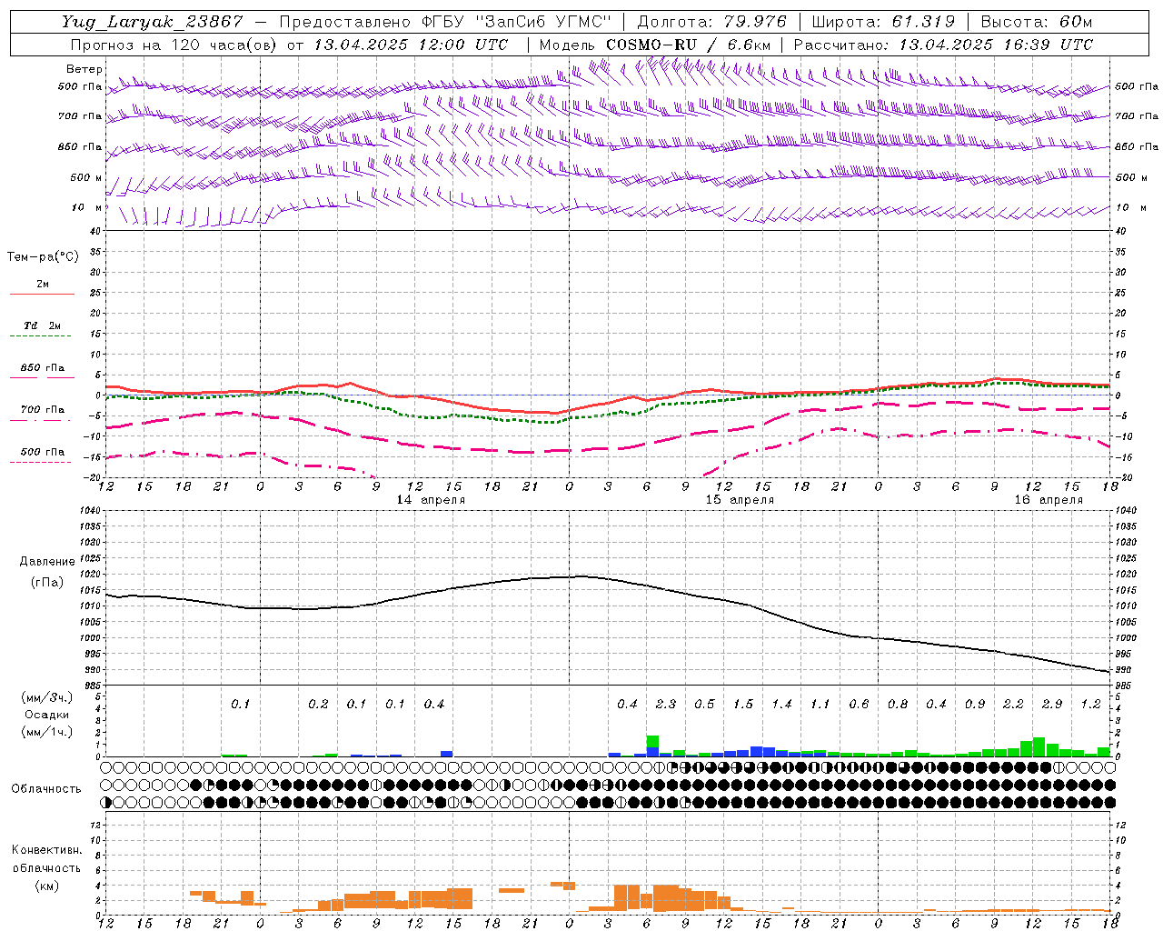Click the 2.3 precipitation value label
Screen dimensions: 1163x931
[666, 705]
